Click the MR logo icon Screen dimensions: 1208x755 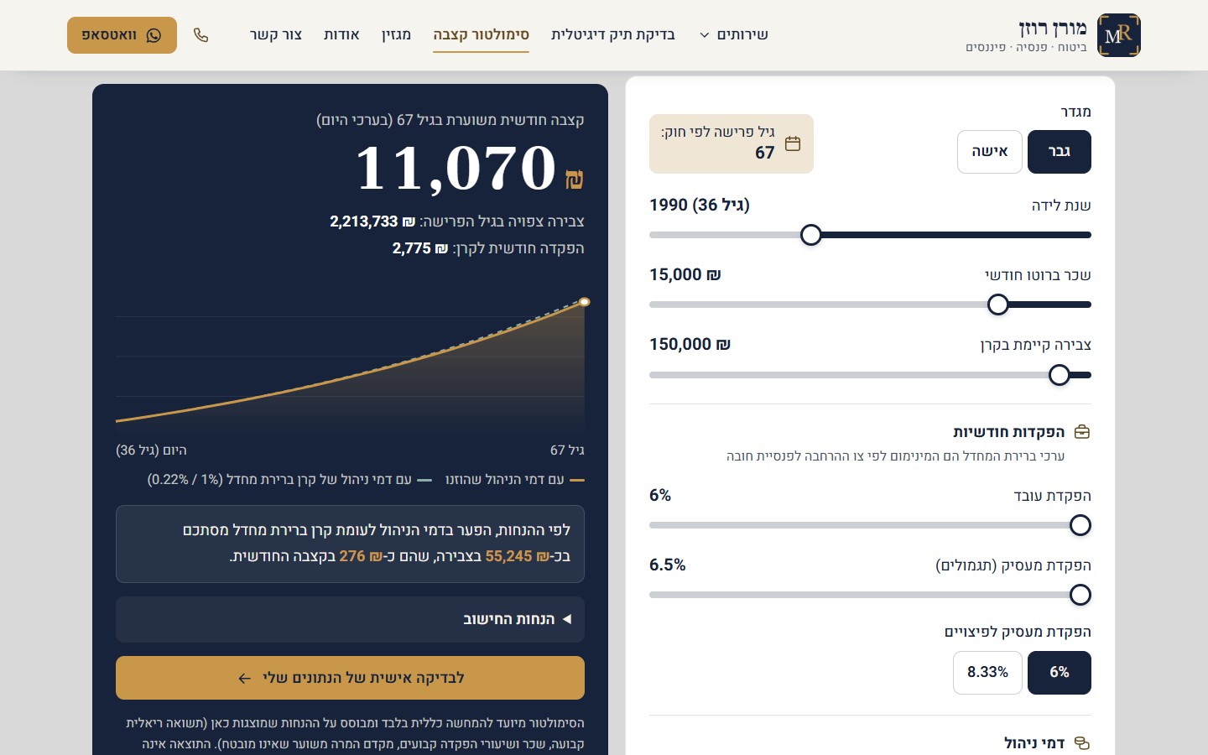pyautogui.click(x=1119, y=35)
